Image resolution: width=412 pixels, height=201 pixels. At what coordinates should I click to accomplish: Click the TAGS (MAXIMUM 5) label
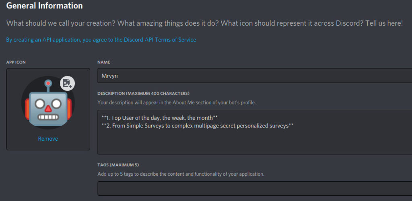pyautogui.click(x=118, y=165)
